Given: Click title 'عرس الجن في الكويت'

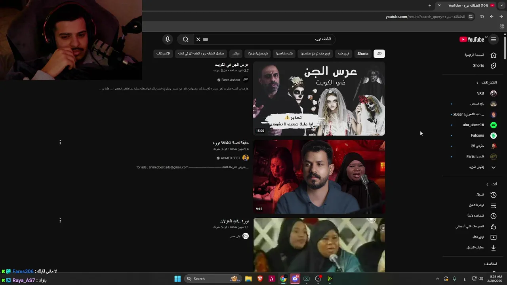Looking at the screenshot, I should 232,65.
